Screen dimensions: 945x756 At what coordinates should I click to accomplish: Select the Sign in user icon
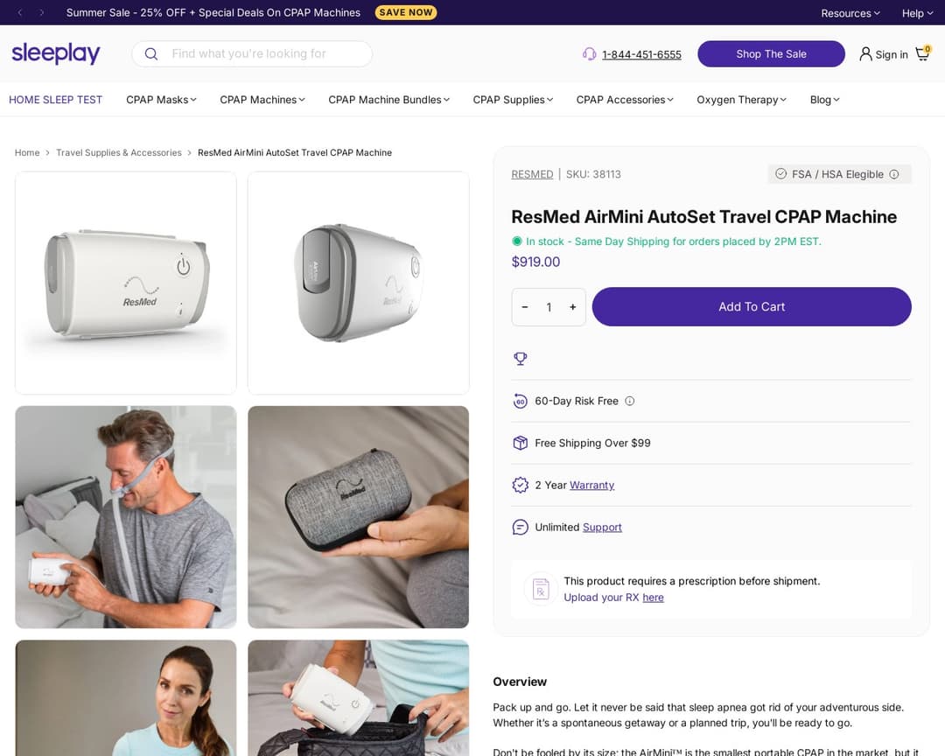[x=865, y=53]
